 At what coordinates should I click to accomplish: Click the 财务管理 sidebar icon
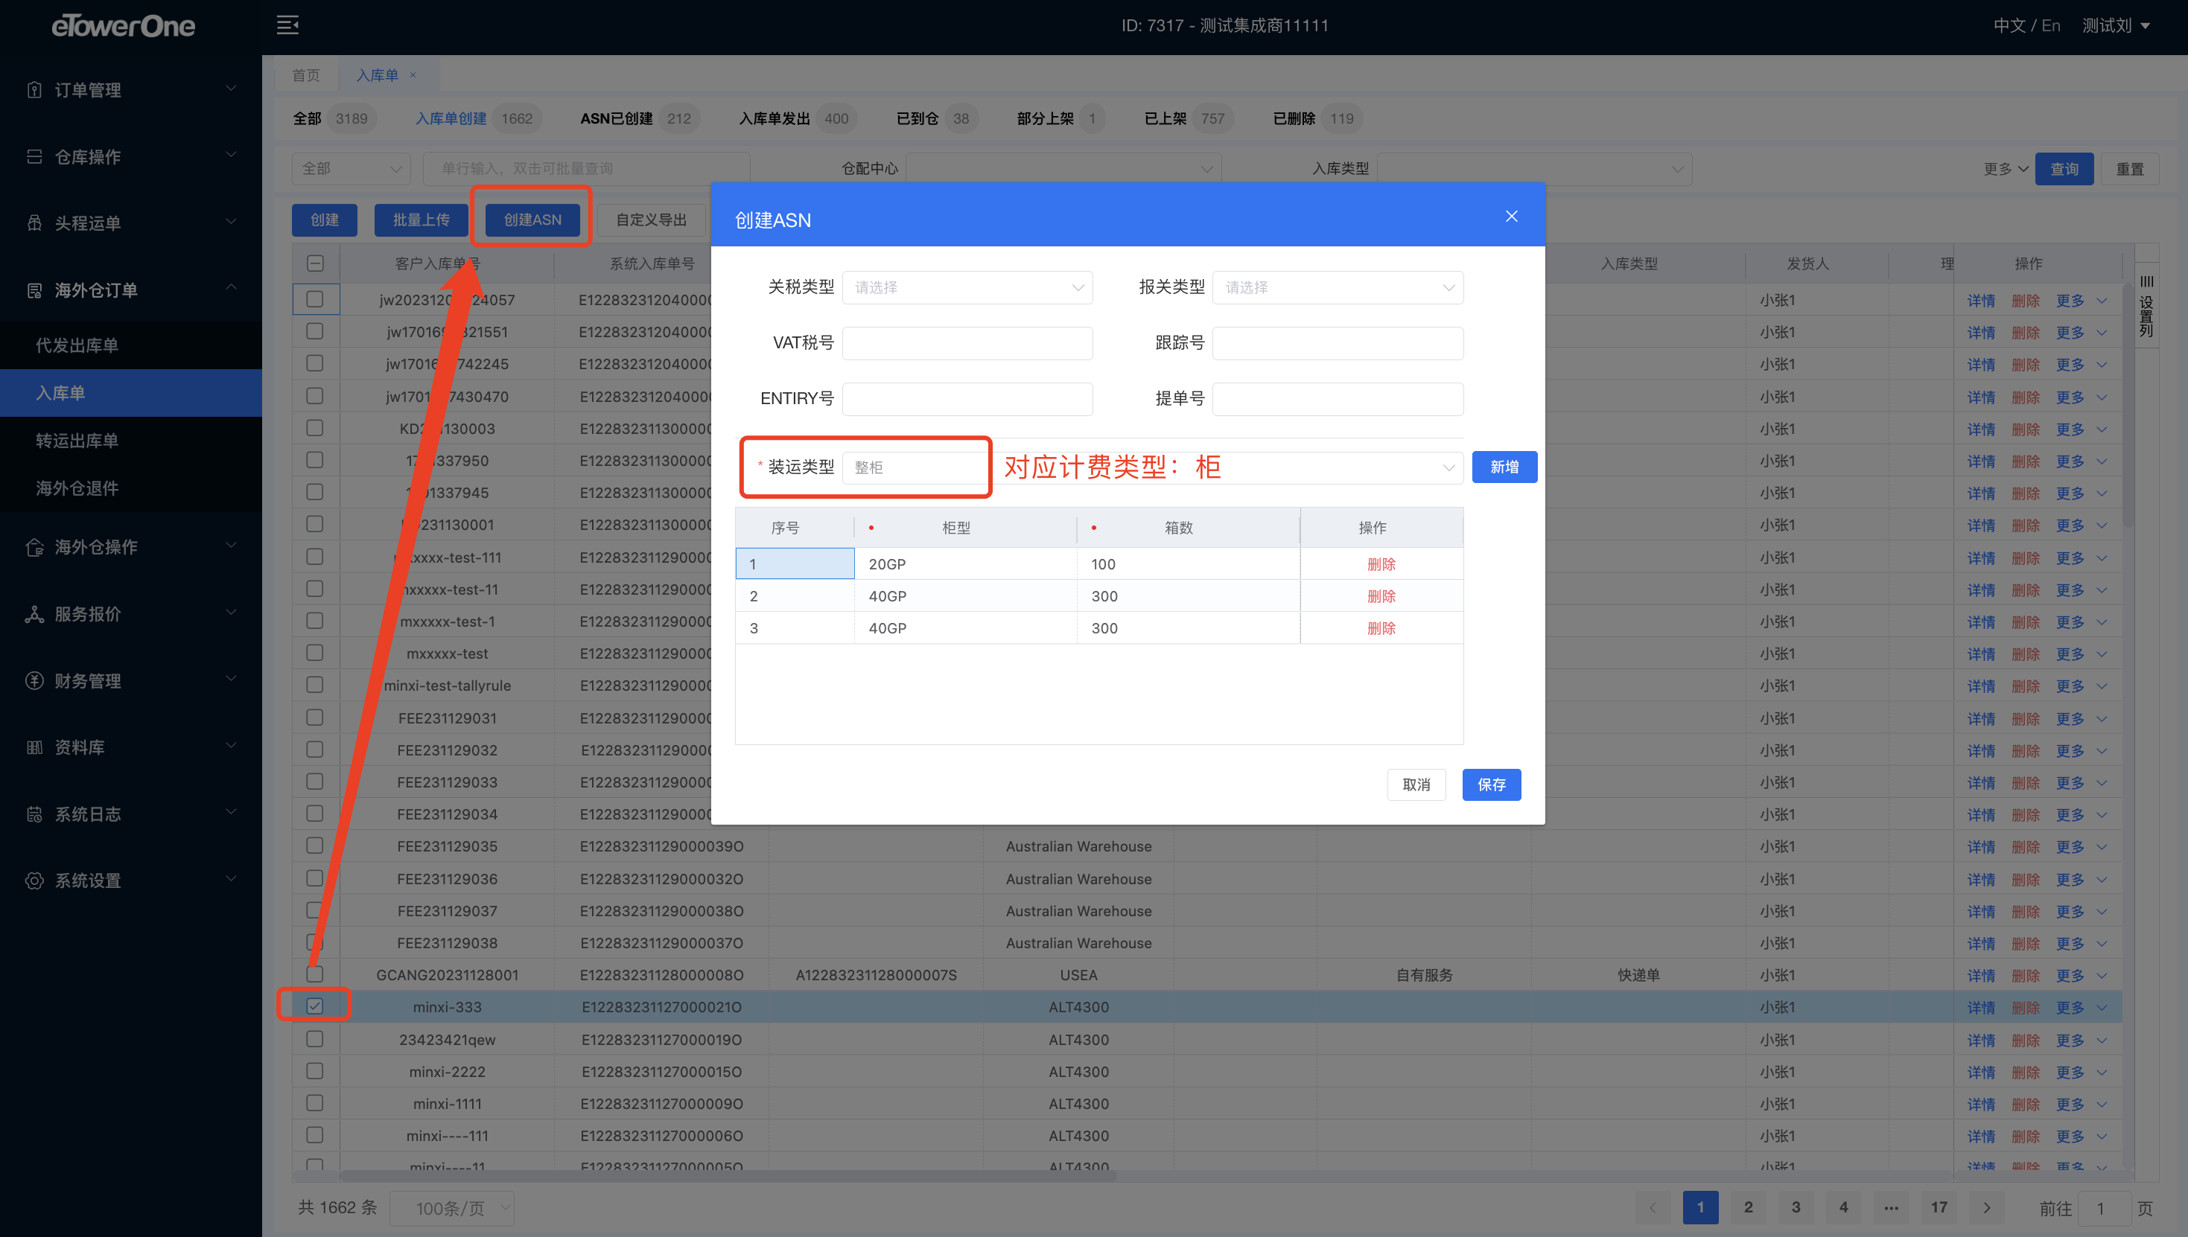[x=34, y=680]
